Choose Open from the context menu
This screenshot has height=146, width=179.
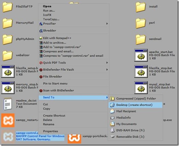47,6
